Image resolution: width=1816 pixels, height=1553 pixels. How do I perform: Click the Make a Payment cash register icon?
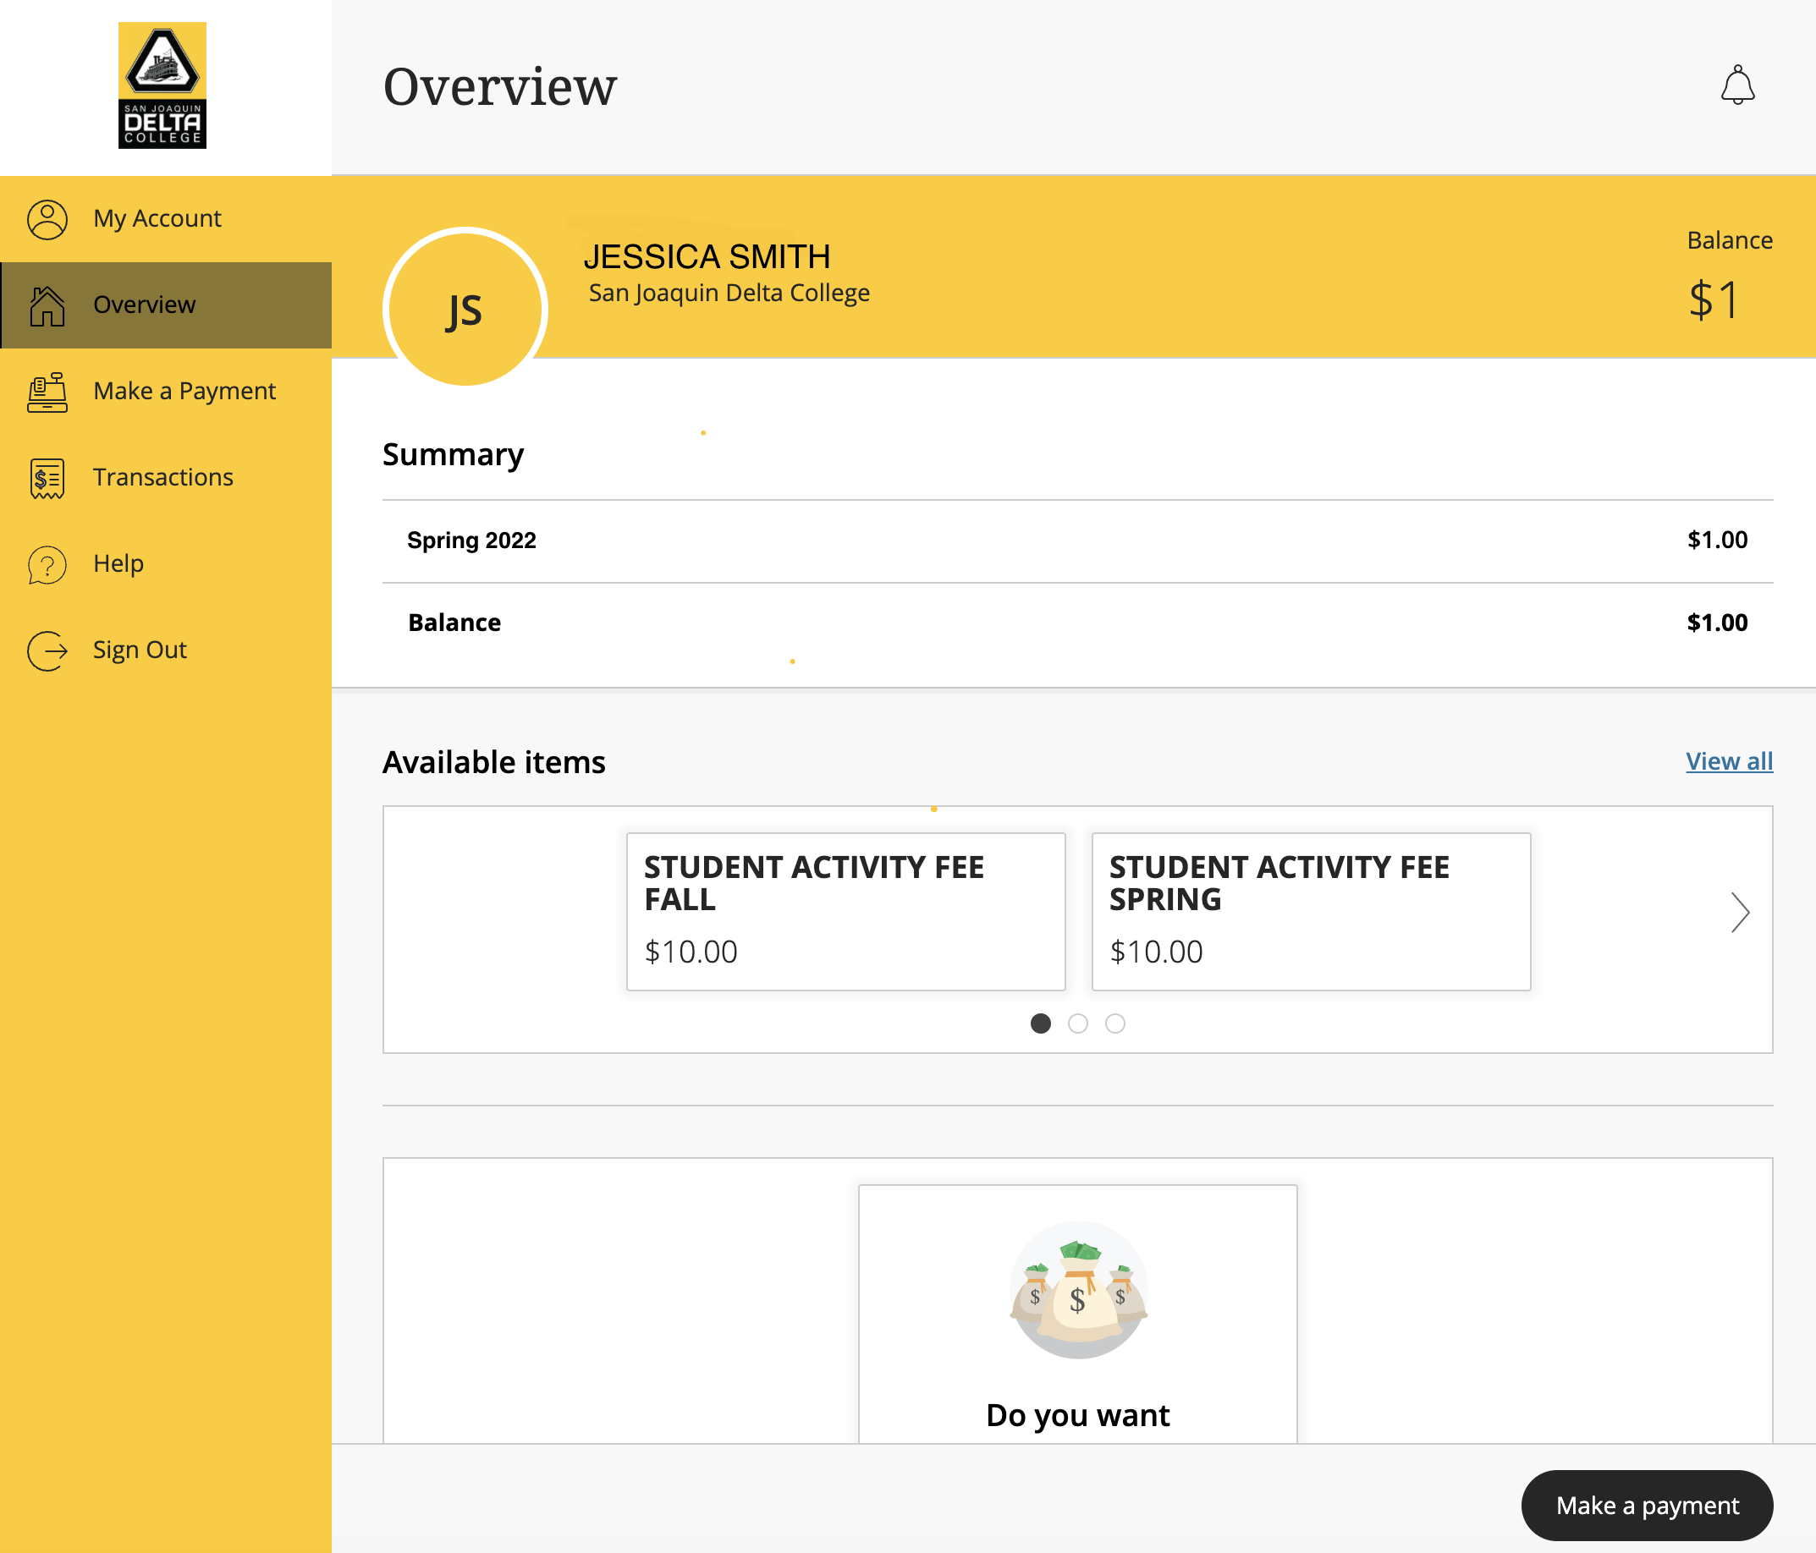pyautogui.click(x=46, y=392)
